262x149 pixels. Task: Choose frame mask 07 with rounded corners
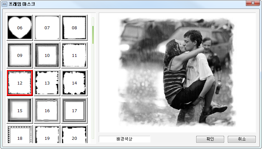tap(47, 28)
